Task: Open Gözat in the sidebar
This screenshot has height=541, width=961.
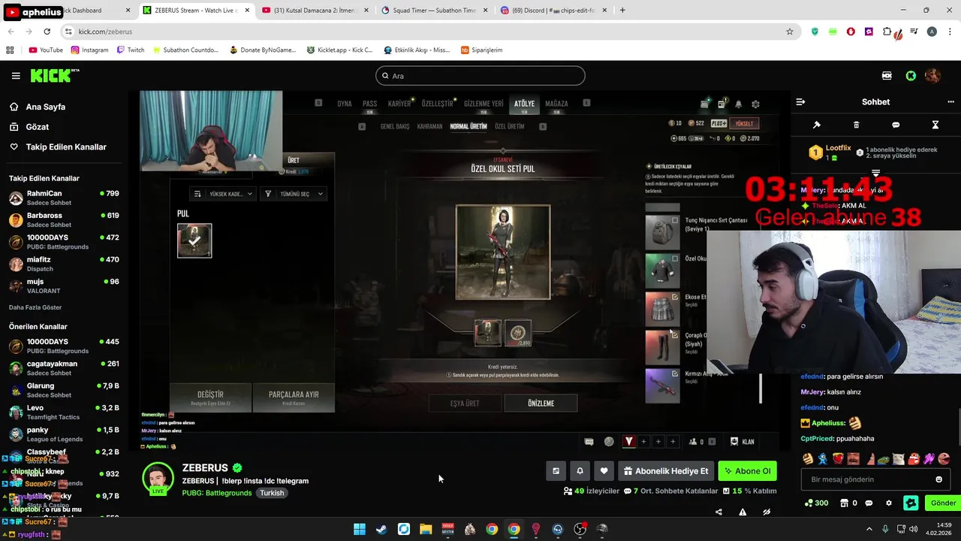Action: coord(29,127)
